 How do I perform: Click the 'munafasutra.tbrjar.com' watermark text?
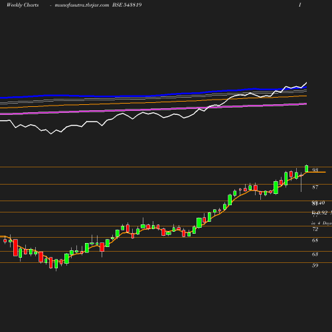tap(82, 5)
